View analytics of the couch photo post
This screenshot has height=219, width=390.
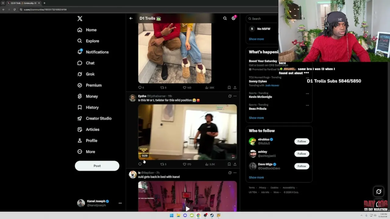(210, 88)
